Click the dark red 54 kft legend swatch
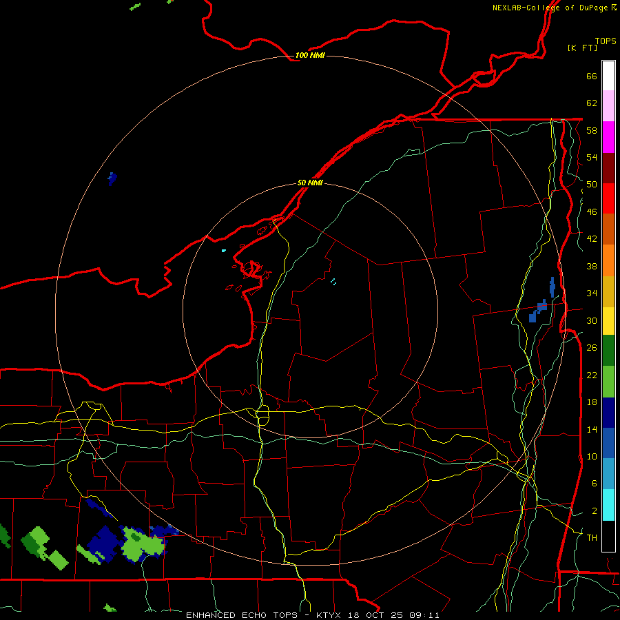 click(608, 168)
